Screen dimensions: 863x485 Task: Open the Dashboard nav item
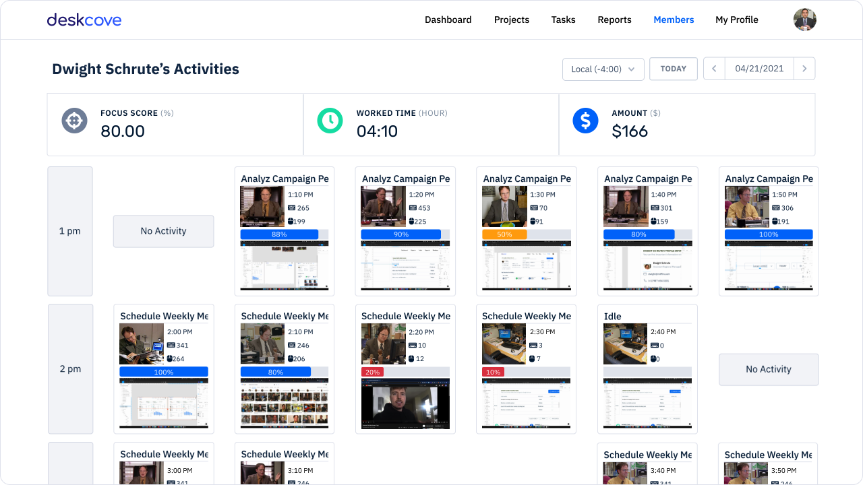click(448, 20)
